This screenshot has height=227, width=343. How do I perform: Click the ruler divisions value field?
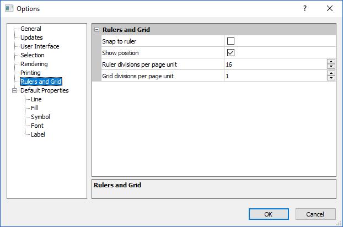pyautogui.click(x=276, y=64)
